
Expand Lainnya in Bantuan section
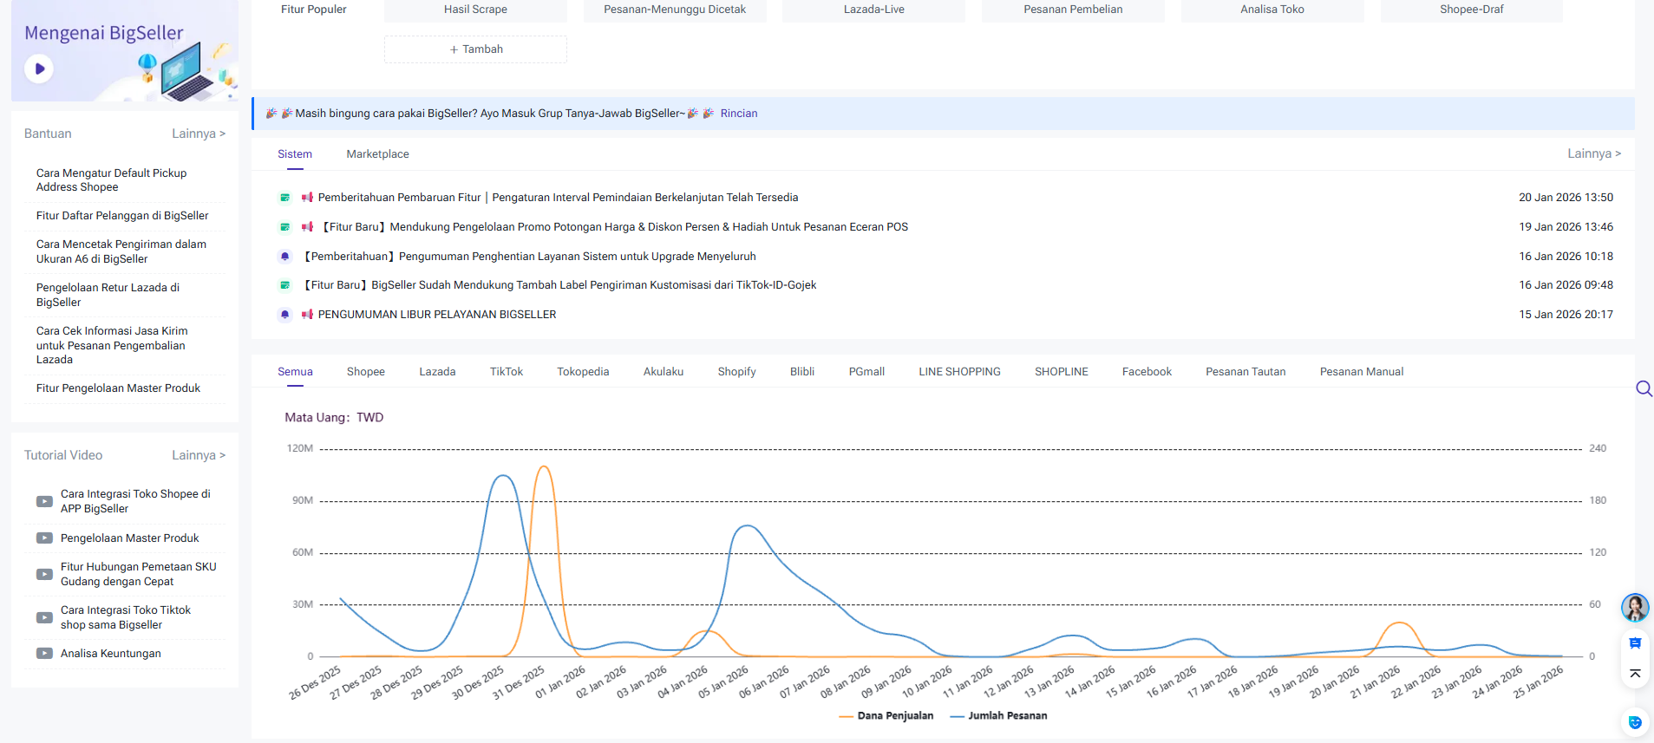pos(198,134)
